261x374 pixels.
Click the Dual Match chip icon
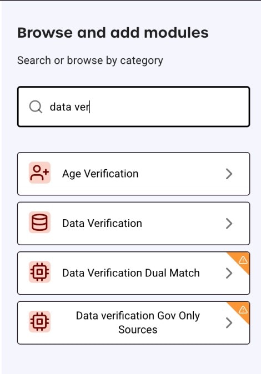click(x=39, y=272)
